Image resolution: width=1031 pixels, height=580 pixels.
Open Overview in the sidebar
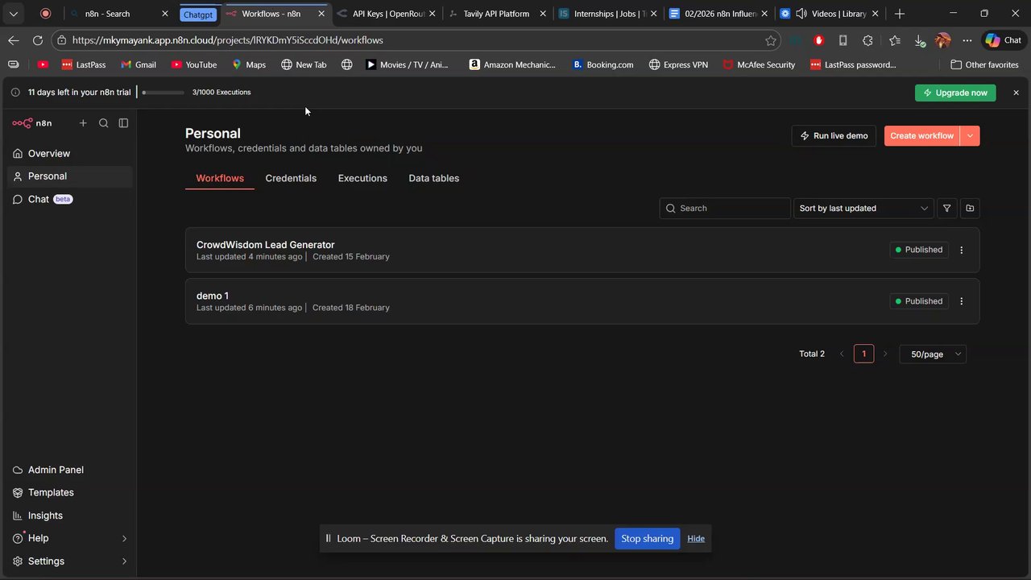[69, 153]
